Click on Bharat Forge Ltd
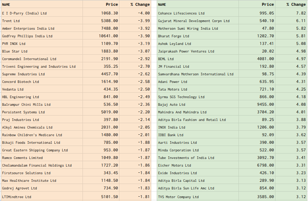 [173, 36]
